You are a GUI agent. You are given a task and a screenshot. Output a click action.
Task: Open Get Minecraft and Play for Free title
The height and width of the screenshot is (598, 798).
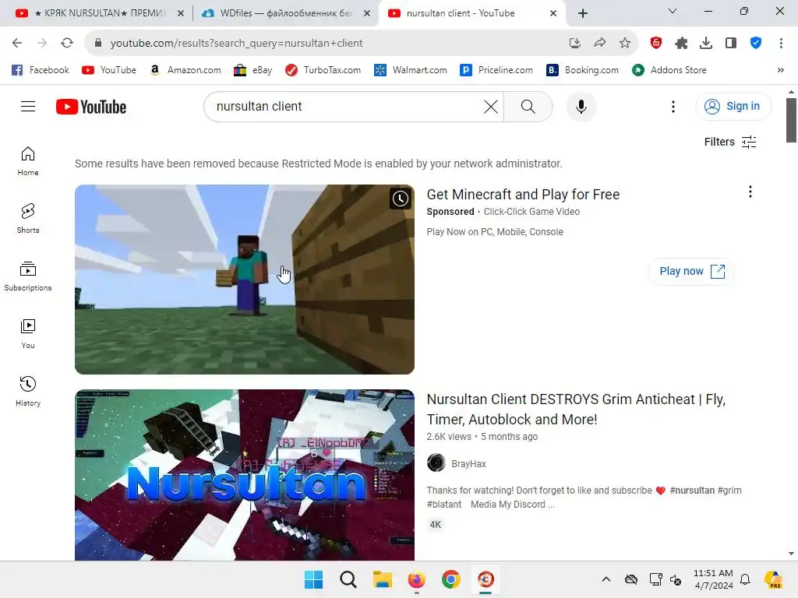coord(523,194)
